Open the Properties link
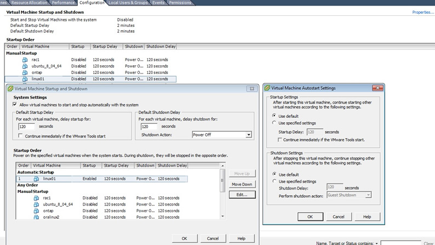 pos(422,12)
